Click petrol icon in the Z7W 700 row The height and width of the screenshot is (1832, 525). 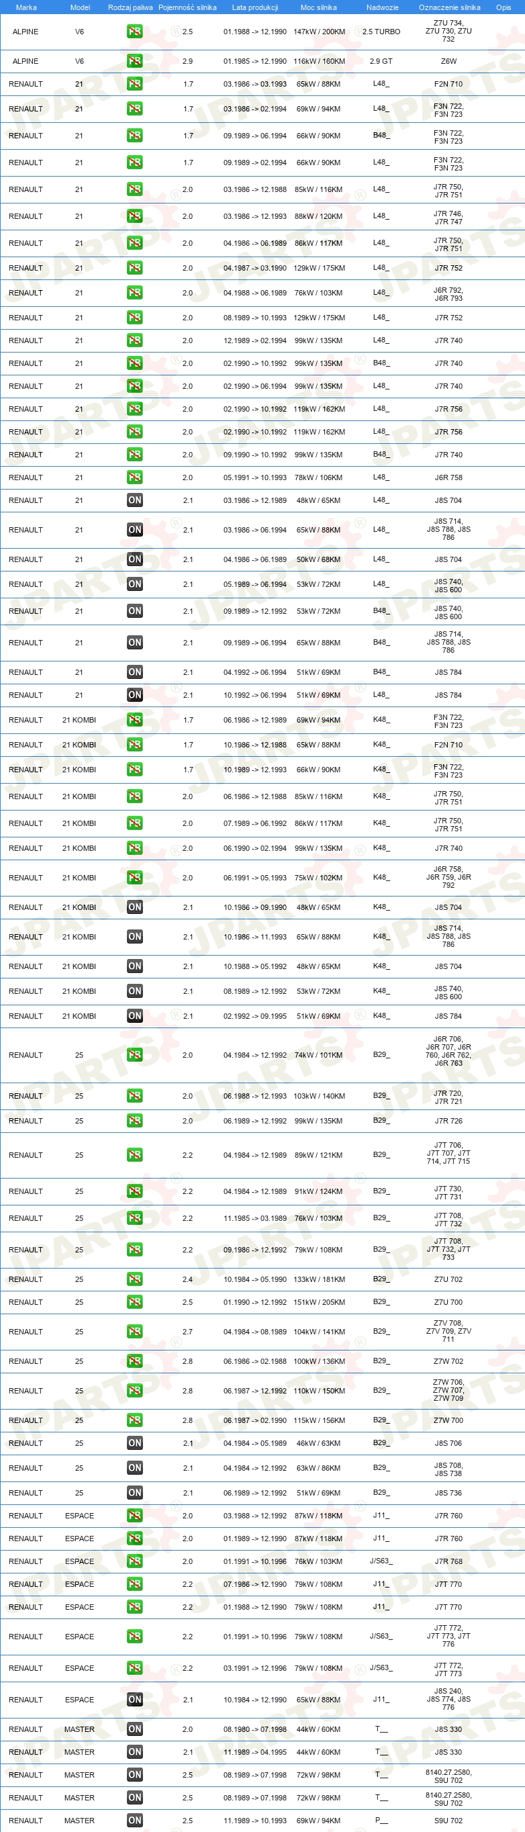134,1420
